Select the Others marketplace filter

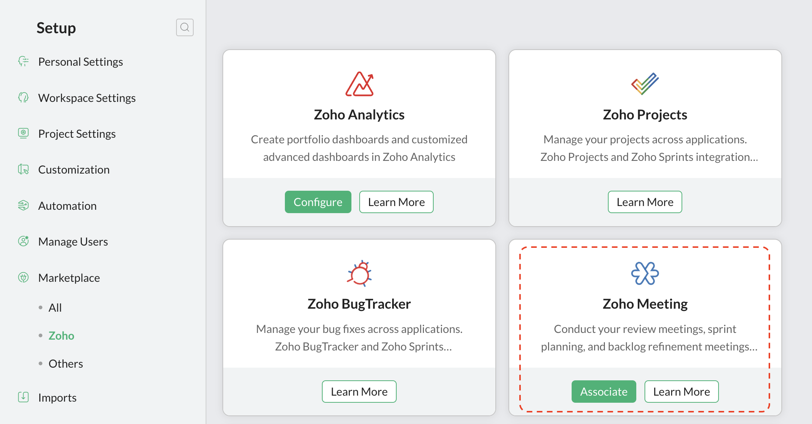coord(66,364)
